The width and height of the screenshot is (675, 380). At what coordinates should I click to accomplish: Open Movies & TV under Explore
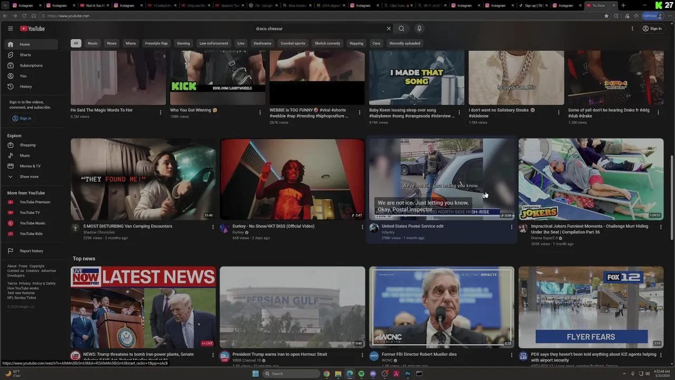click(32, 166)
